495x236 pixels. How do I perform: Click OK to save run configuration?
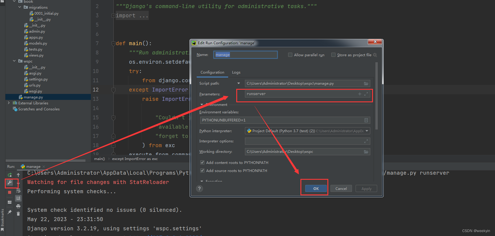pyautogui.click(x=316, y=188)
